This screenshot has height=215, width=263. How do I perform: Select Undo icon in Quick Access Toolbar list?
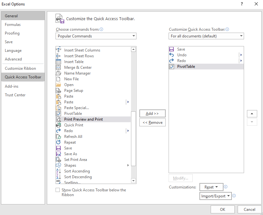pos(171,55)
